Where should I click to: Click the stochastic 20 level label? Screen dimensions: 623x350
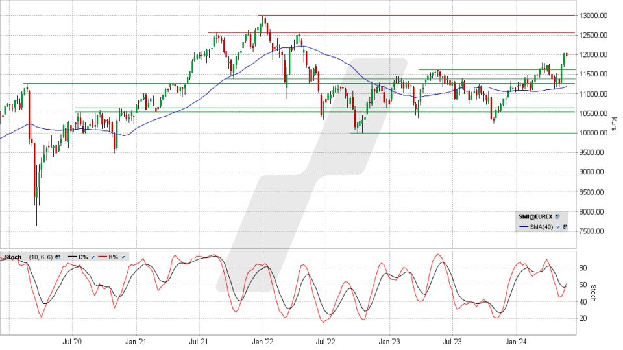583,319
